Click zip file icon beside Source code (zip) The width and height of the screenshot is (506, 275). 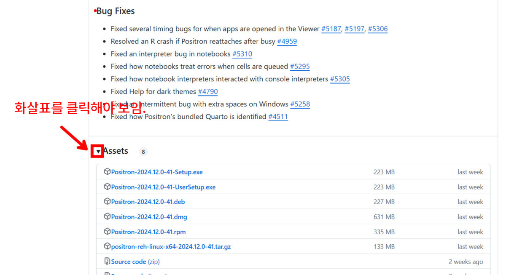(x=107, y=261)
